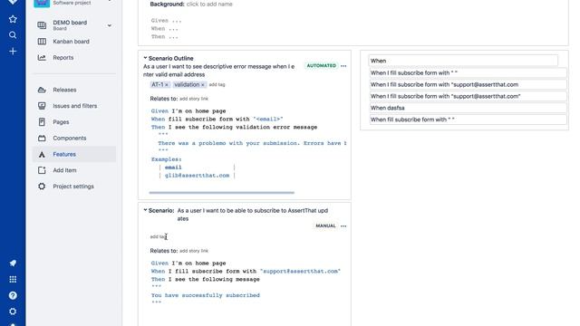
Task: Select the suggestion ending with support@assertthat.com" closing quote
Action: click(x=468, y=97)
